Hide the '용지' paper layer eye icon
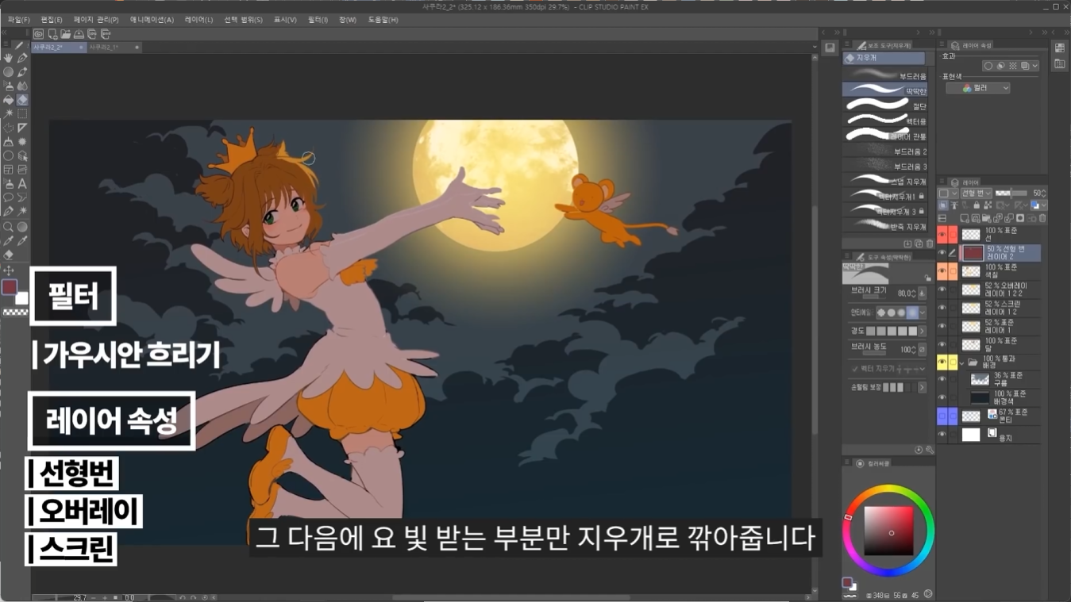 942,435
